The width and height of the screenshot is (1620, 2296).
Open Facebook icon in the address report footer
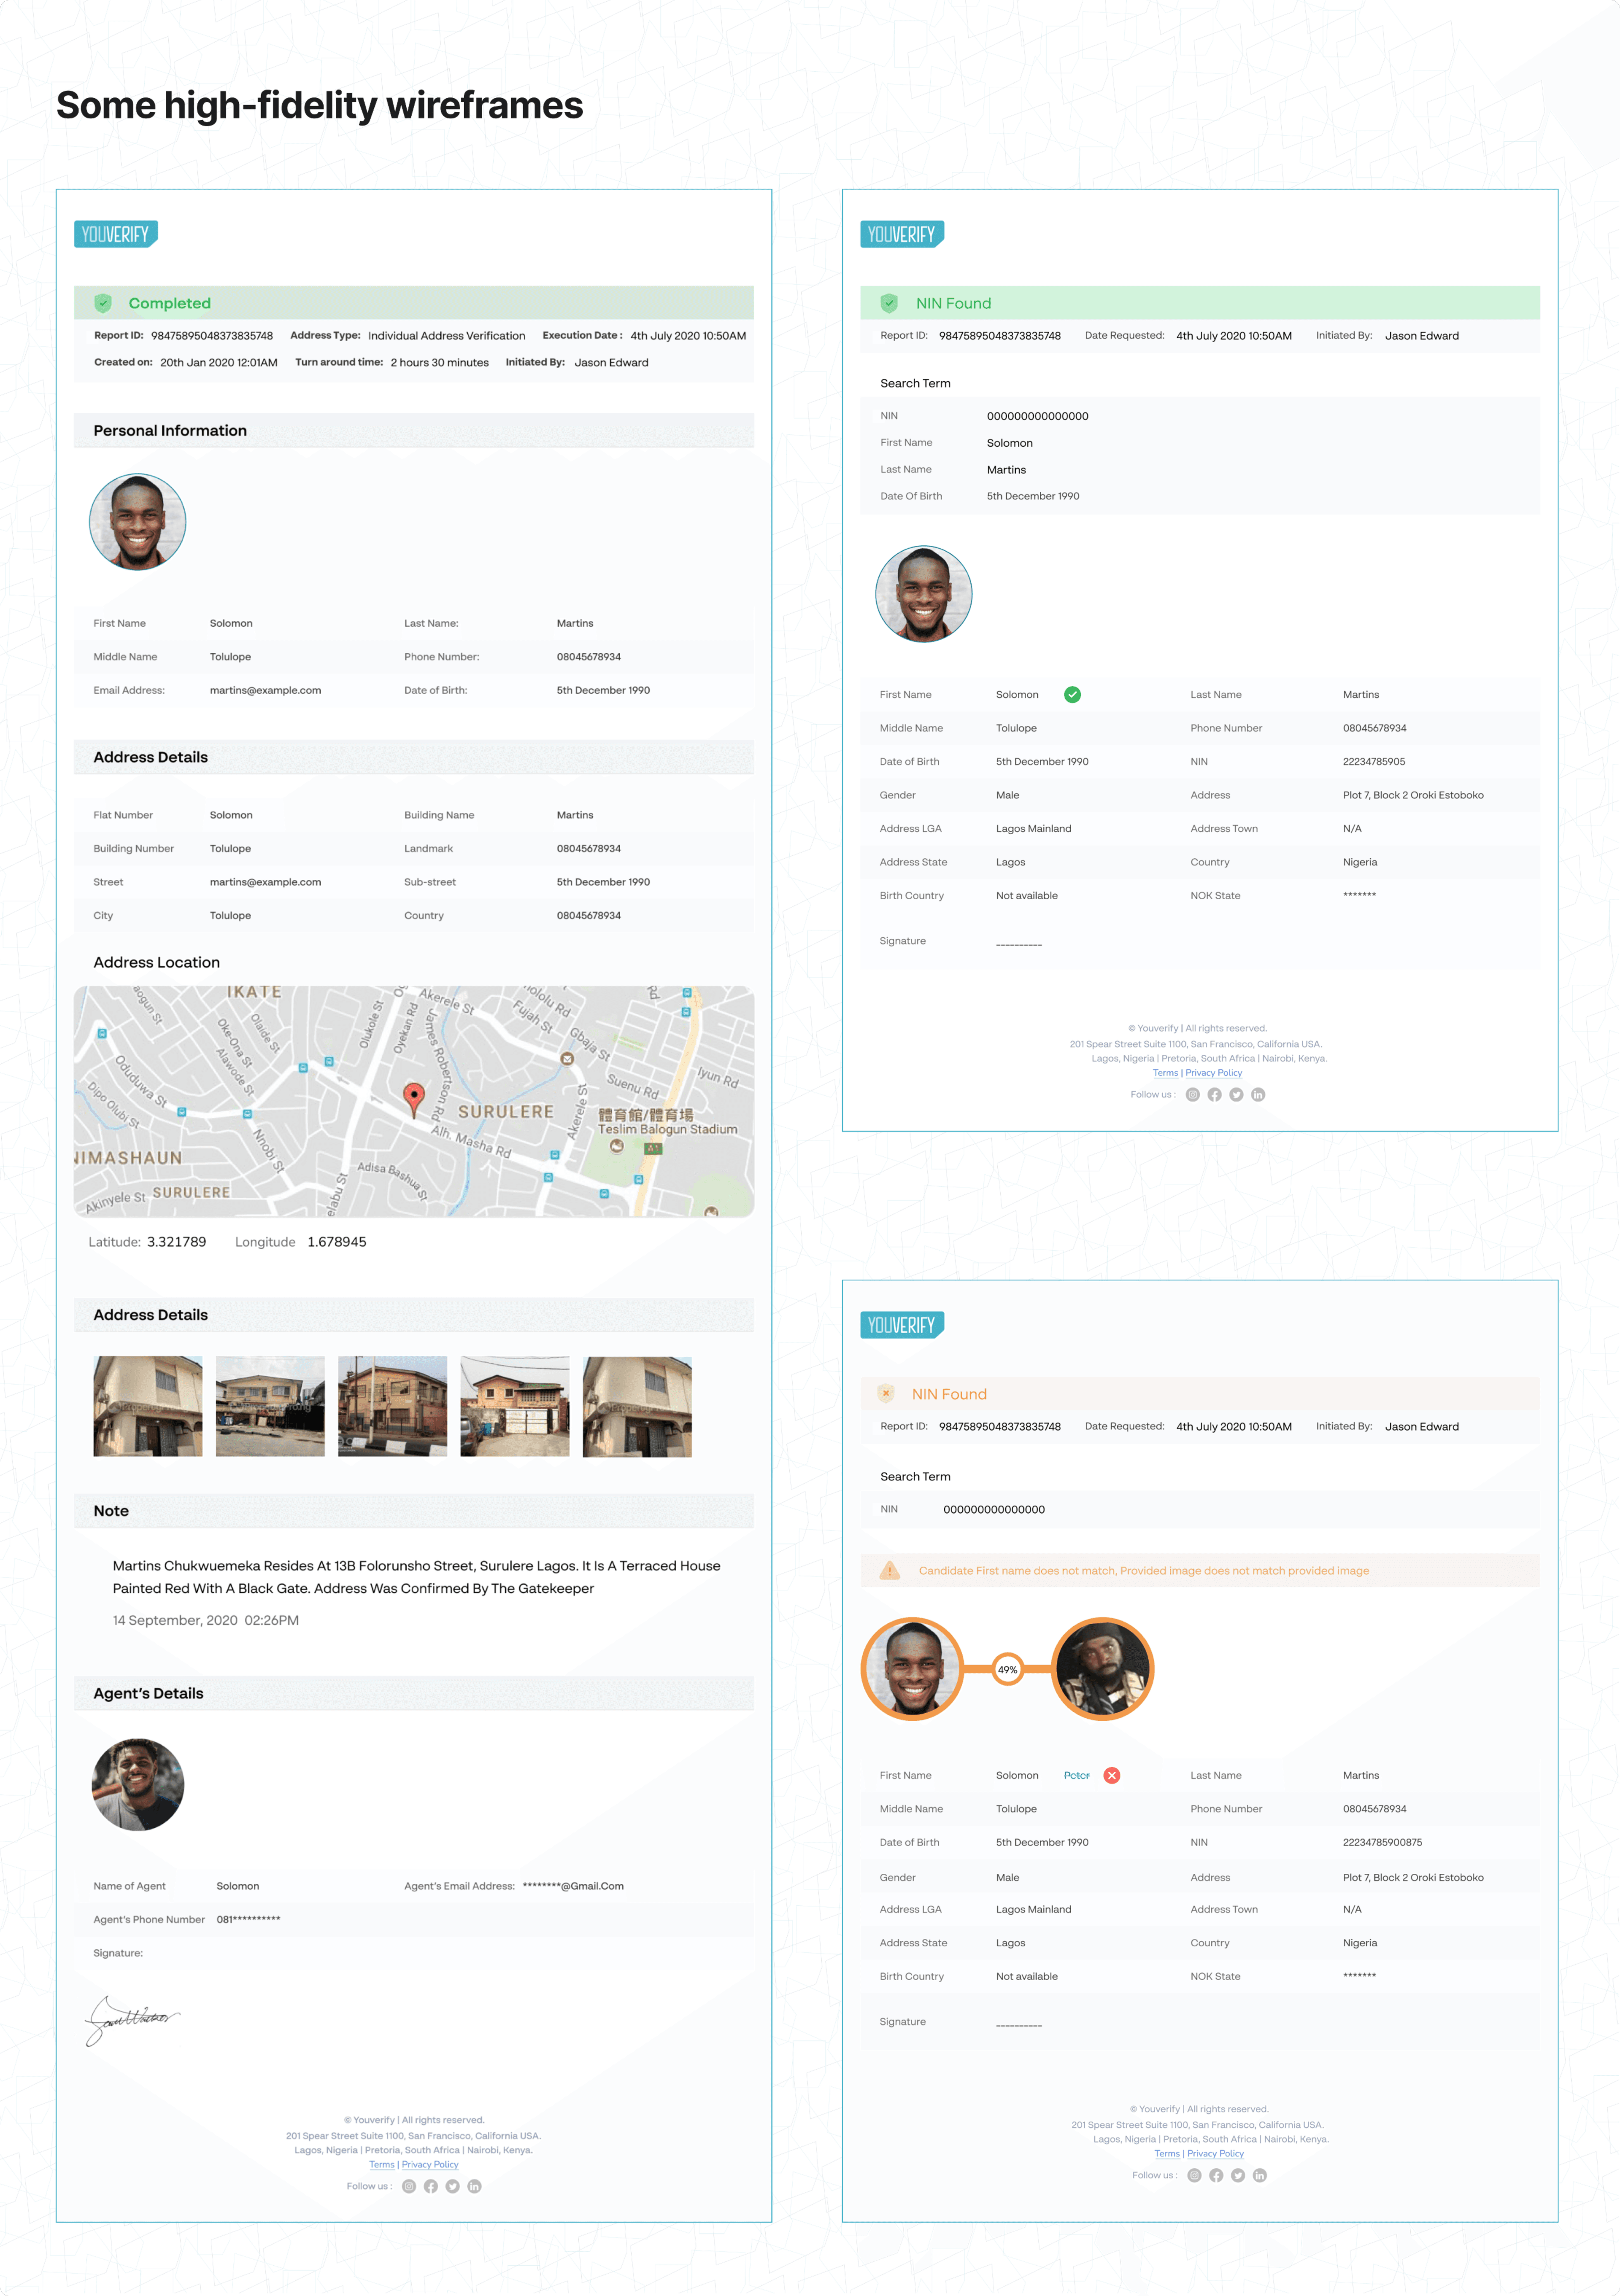pyautogui.click(x=431, y=2186)
